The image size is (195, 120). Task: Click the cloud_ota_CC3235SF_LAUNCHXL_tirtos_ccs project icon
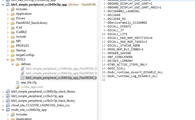tap(8, 105)
